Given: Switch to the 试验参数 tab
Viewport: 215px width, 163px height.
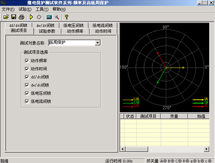Looking at the screenshot, I should click(47, 31).
